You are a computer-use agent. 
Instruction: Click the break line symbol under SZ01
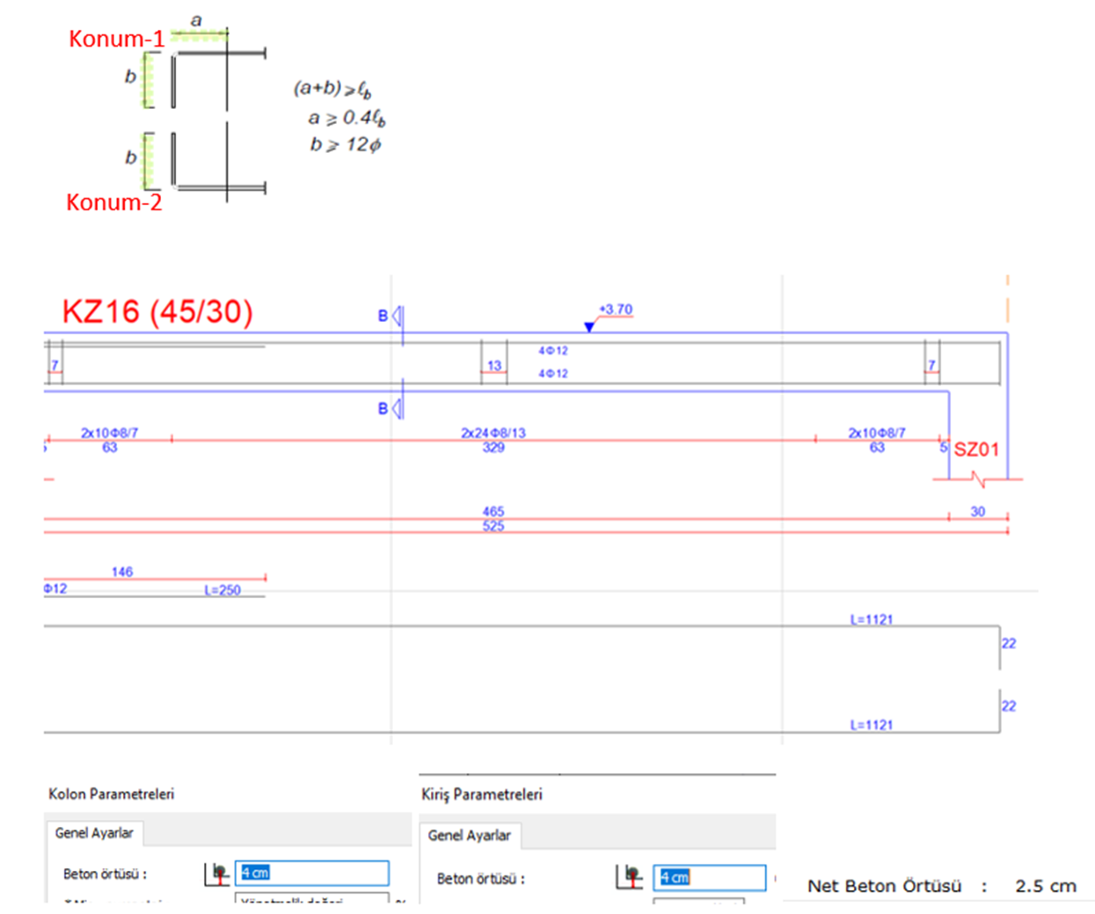click(x=977, y=479)
